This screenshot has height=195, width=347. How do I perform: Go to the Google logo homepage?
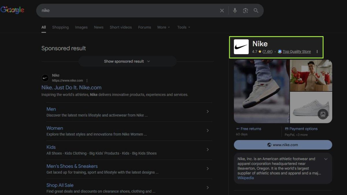(x=12, y=10)
